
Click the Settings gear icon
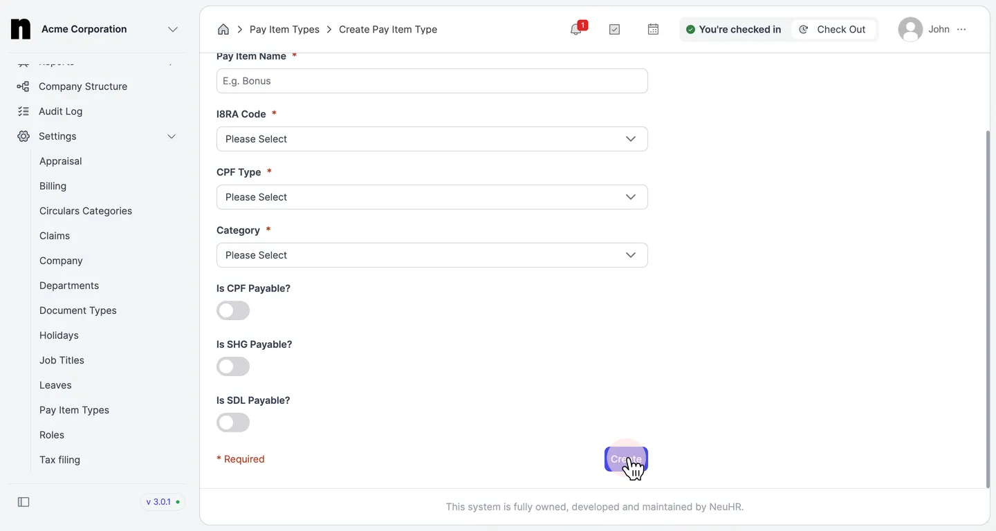point(24,136)
